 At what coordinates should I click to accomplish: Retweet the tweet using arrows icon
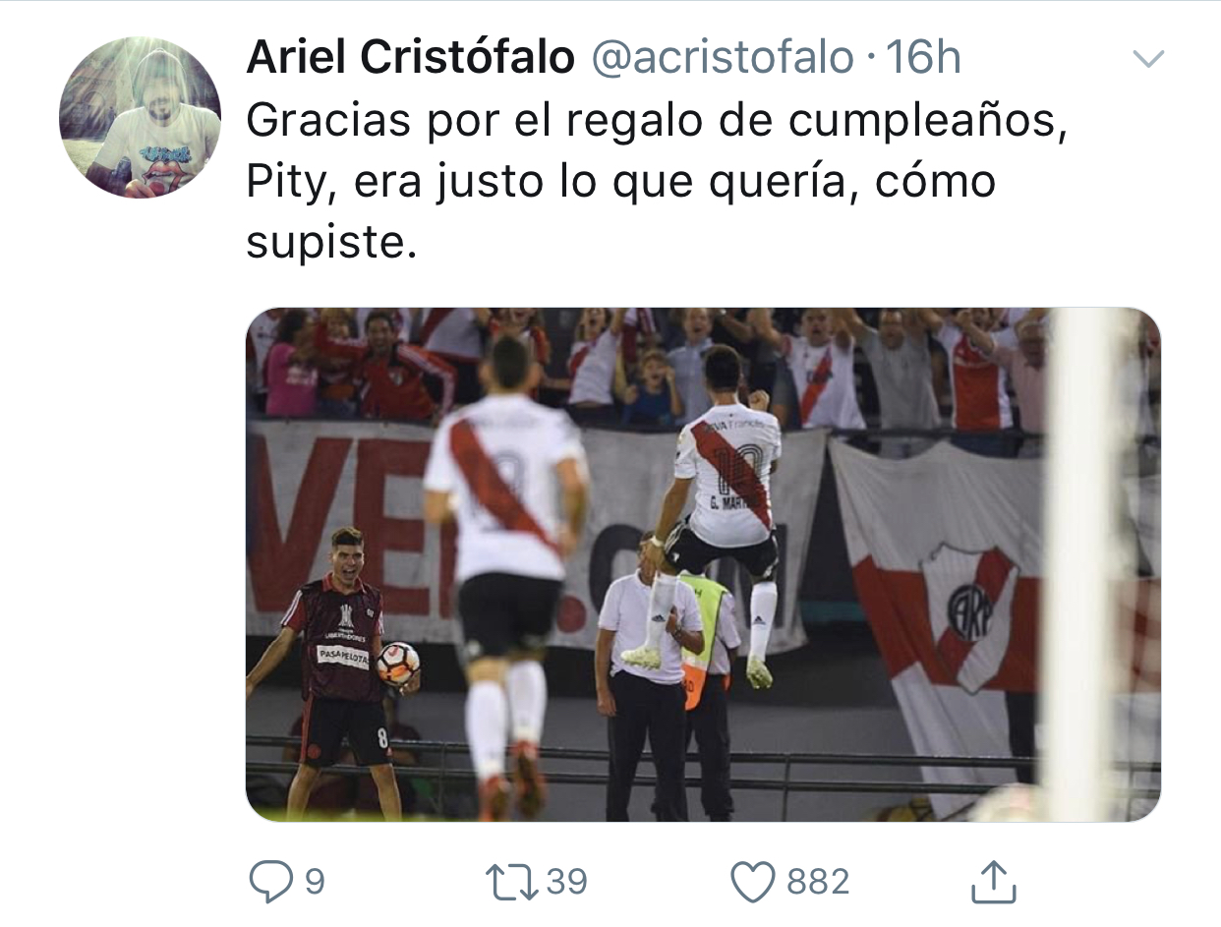pos(512,882)
